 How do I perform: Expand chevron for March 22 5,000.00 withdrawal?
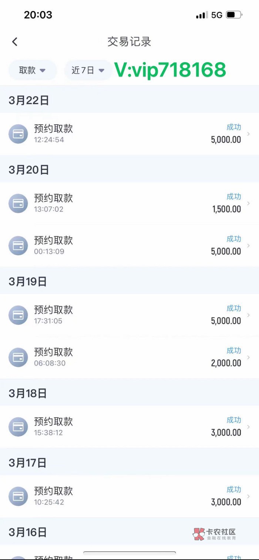point(248,134)
